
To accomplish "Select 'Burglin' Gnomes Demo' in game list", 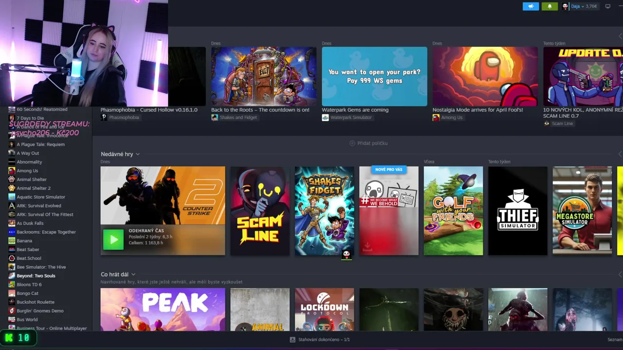I will click(x=40, y=311).
